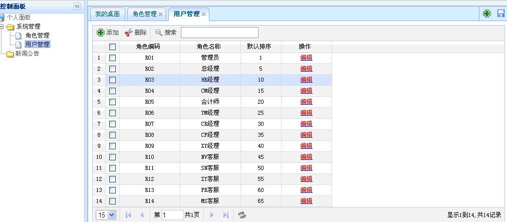Click the sort value 35 cell
This screenshot has width=507, height=222.
261,135
